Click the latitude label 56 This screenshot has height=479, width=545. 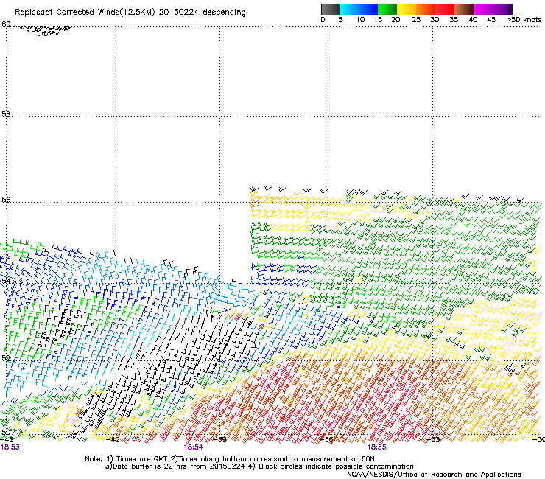coord(6,200)
